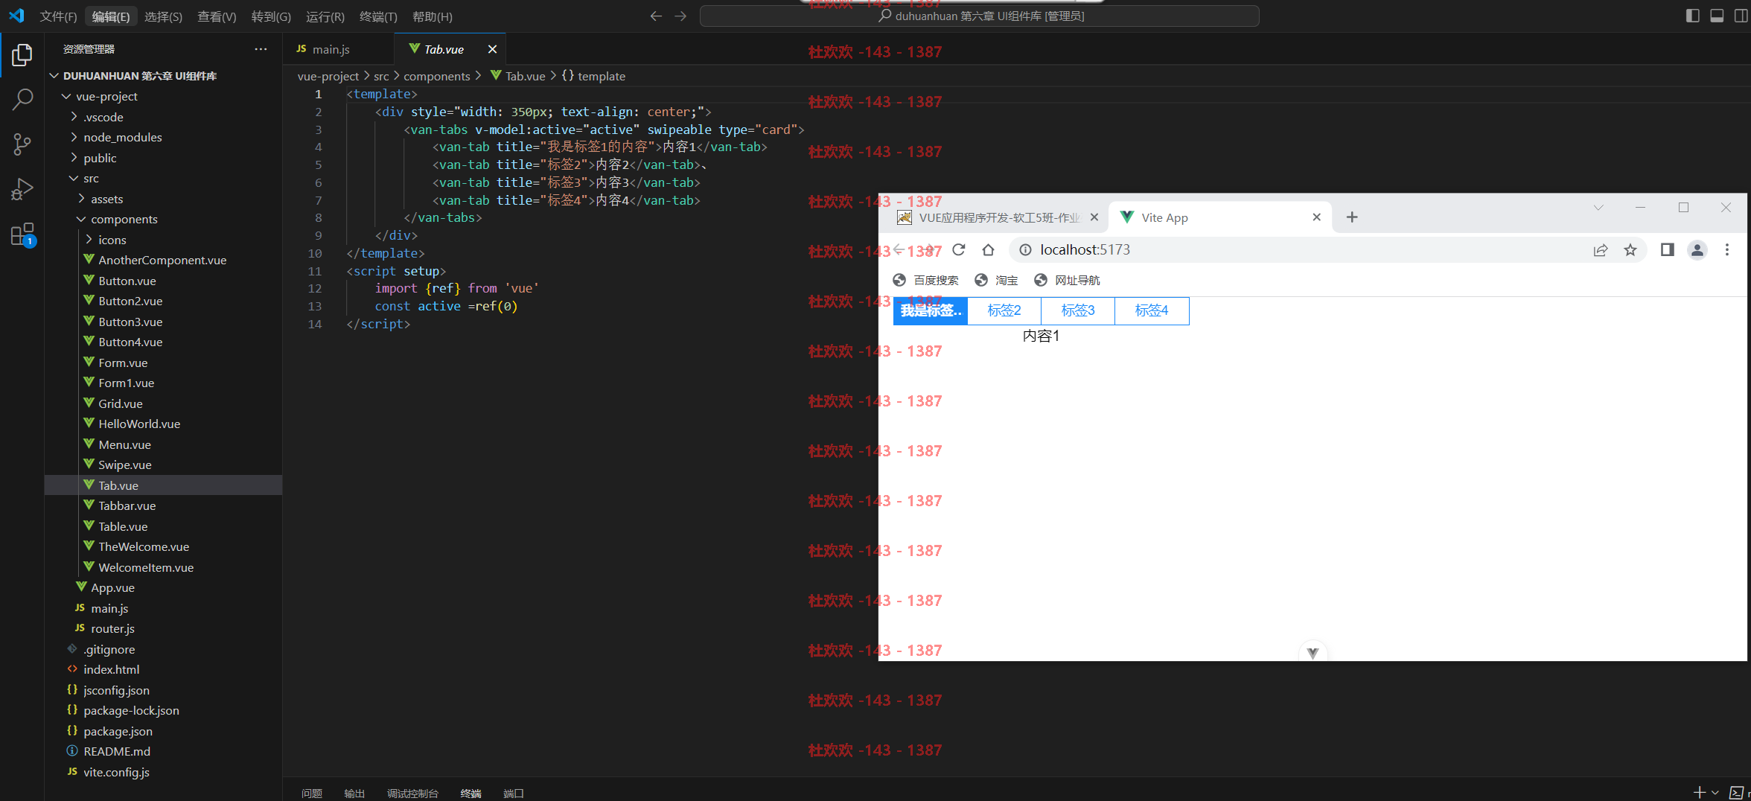Reload the browser page
Viewport: 1751px width, 801px height.
[958, 249]
